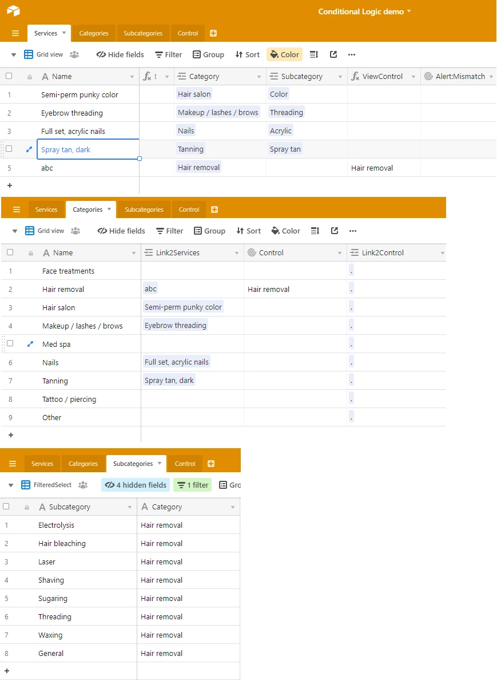Open Color button in Categories toolbar
Viewport: 497px width, 680px height.
point(285,231)
